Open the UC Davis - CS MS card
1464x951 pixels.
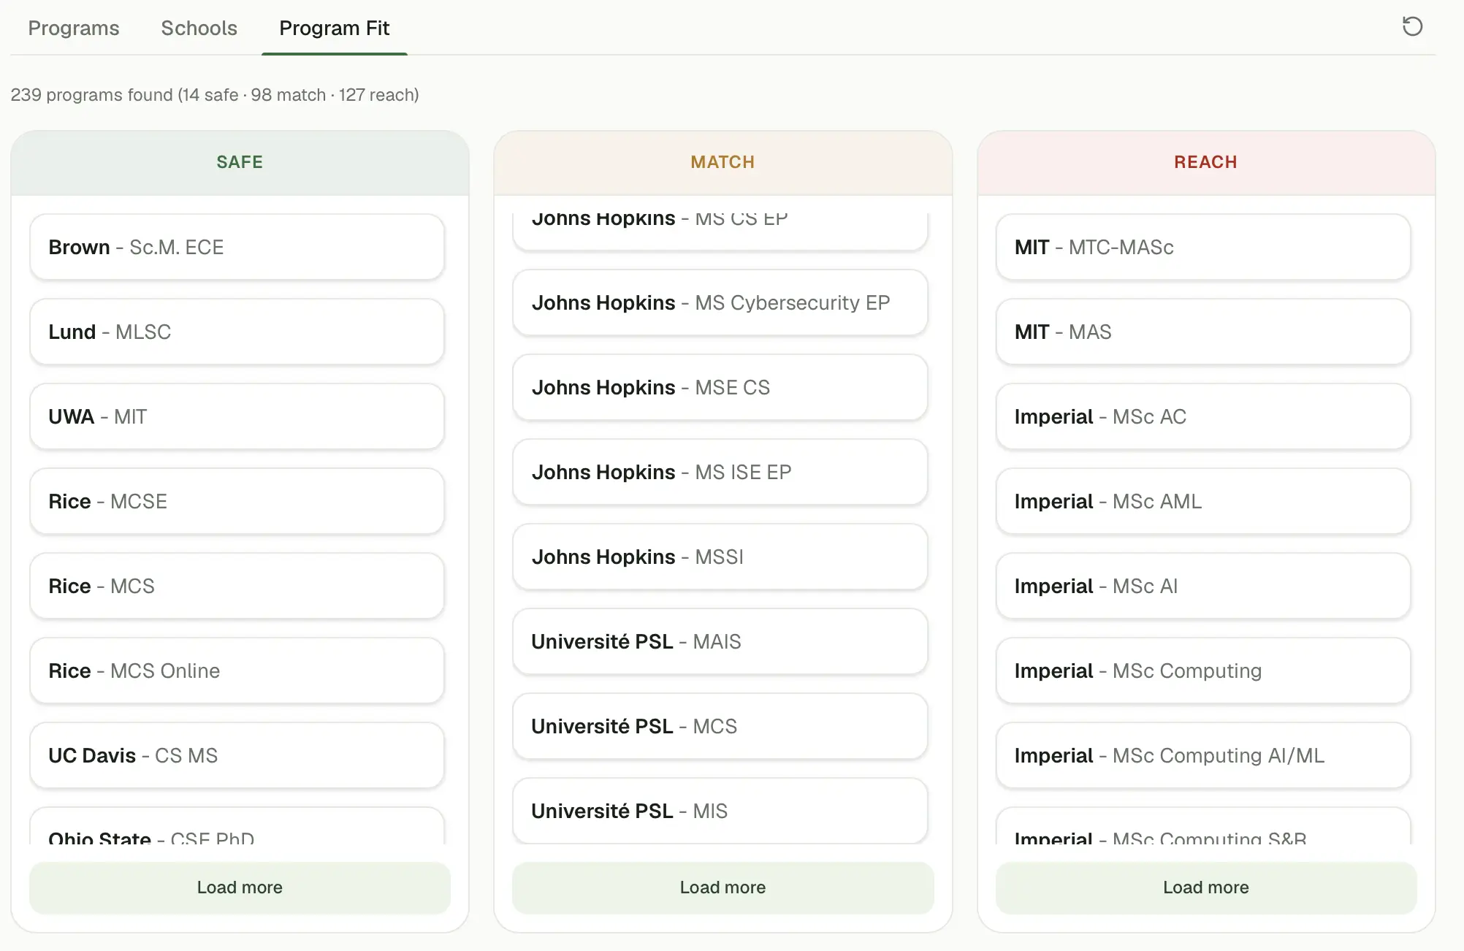[237, 755]
